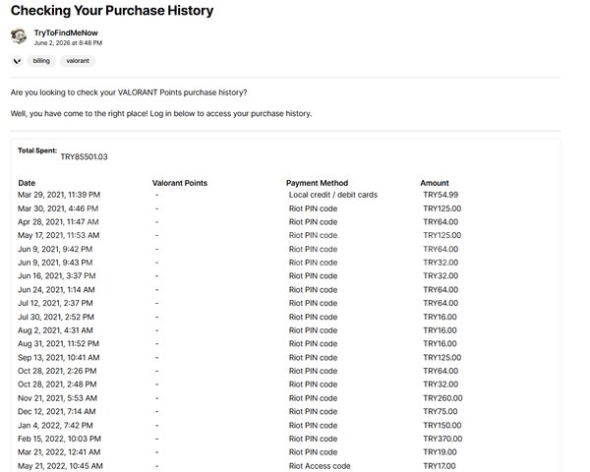Click the Amount column header

click(435, 183)
